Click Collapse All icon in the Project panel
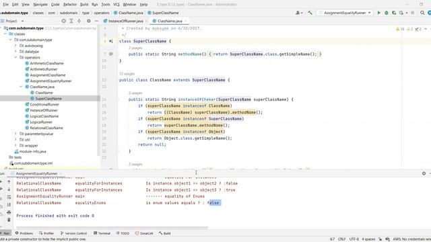The width and height of the screenshot is (431, 242). click(79, 21)
